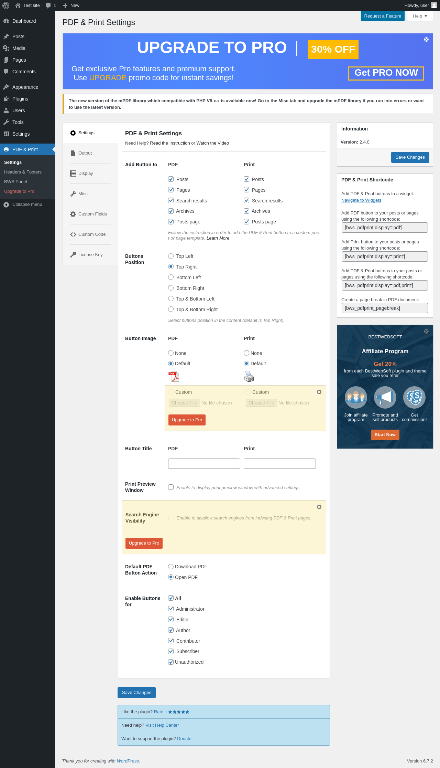Click the Users person icon

tap(6, 111)
